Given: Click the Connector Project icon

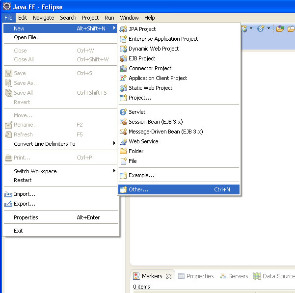Looking at the screenshot, I should [123, 68].
